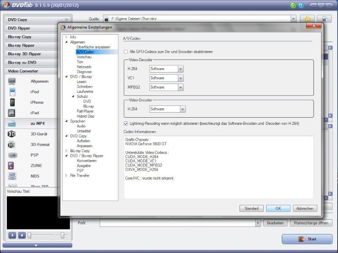Screen dimensions: 338x253
Task: Click the iPod device icon
Action: [x=12, y=92]
